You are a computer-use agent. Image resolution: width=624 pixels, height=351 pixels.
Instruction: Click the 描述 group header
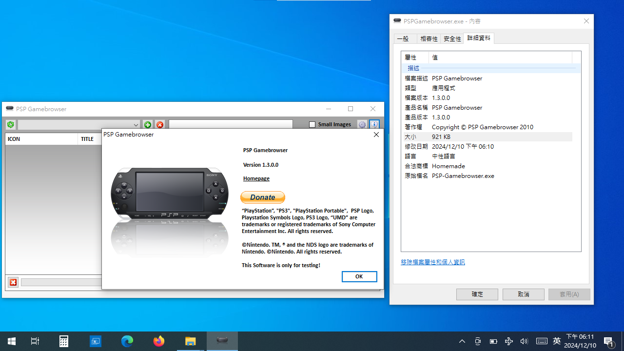491,68
